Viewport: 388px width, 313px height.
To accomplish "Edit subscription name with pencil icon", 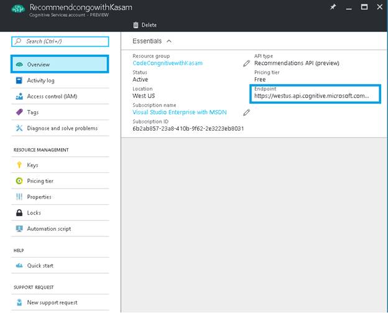I will [x=247, y=113].
